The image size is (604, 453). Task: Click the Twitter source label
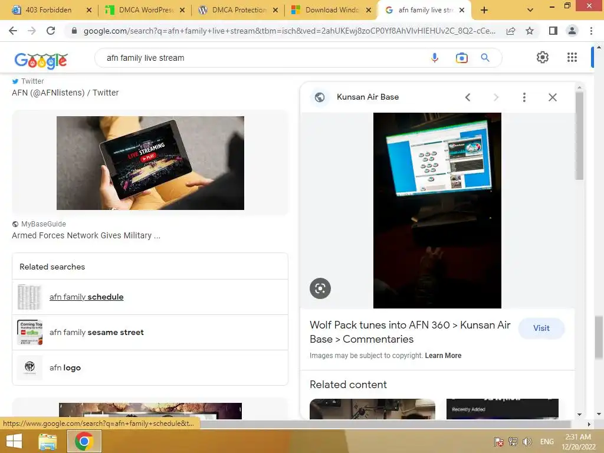[32, 81]
